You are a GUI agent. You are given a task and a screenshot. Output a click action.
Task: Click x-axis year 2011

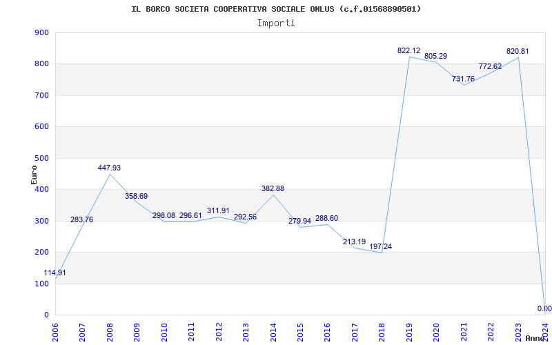192,332
